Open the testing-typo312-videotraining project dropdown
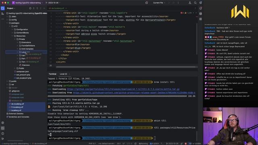258x145 pixels. point(27,3)
